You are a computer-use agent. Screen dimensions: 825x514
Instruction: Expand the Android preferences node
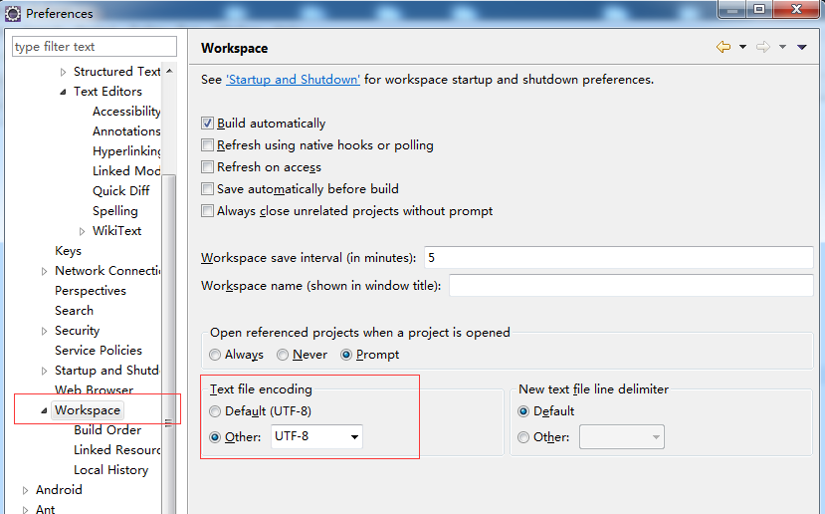coord(25,490)
